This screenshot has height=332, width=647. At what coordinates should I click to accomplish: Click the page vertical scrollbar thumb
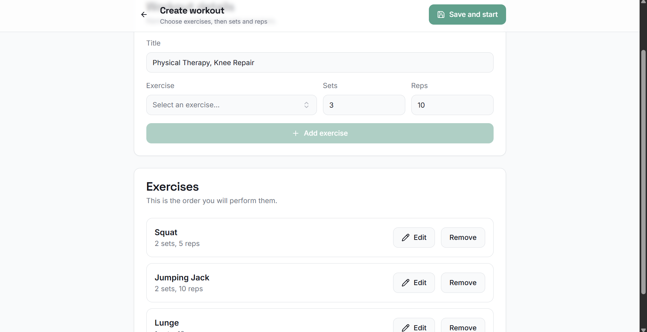(x=643, y=172)
